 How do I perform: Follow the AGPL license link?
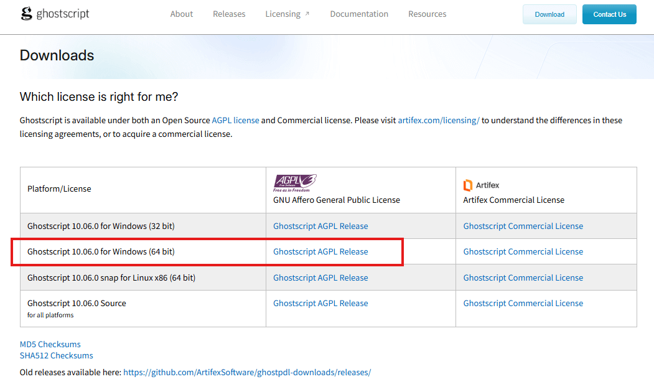(235, 121)
